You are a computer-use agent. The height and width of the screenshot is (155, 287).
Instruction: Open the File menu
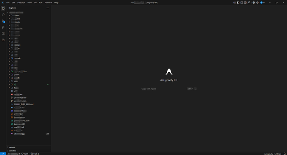(8, 2)
